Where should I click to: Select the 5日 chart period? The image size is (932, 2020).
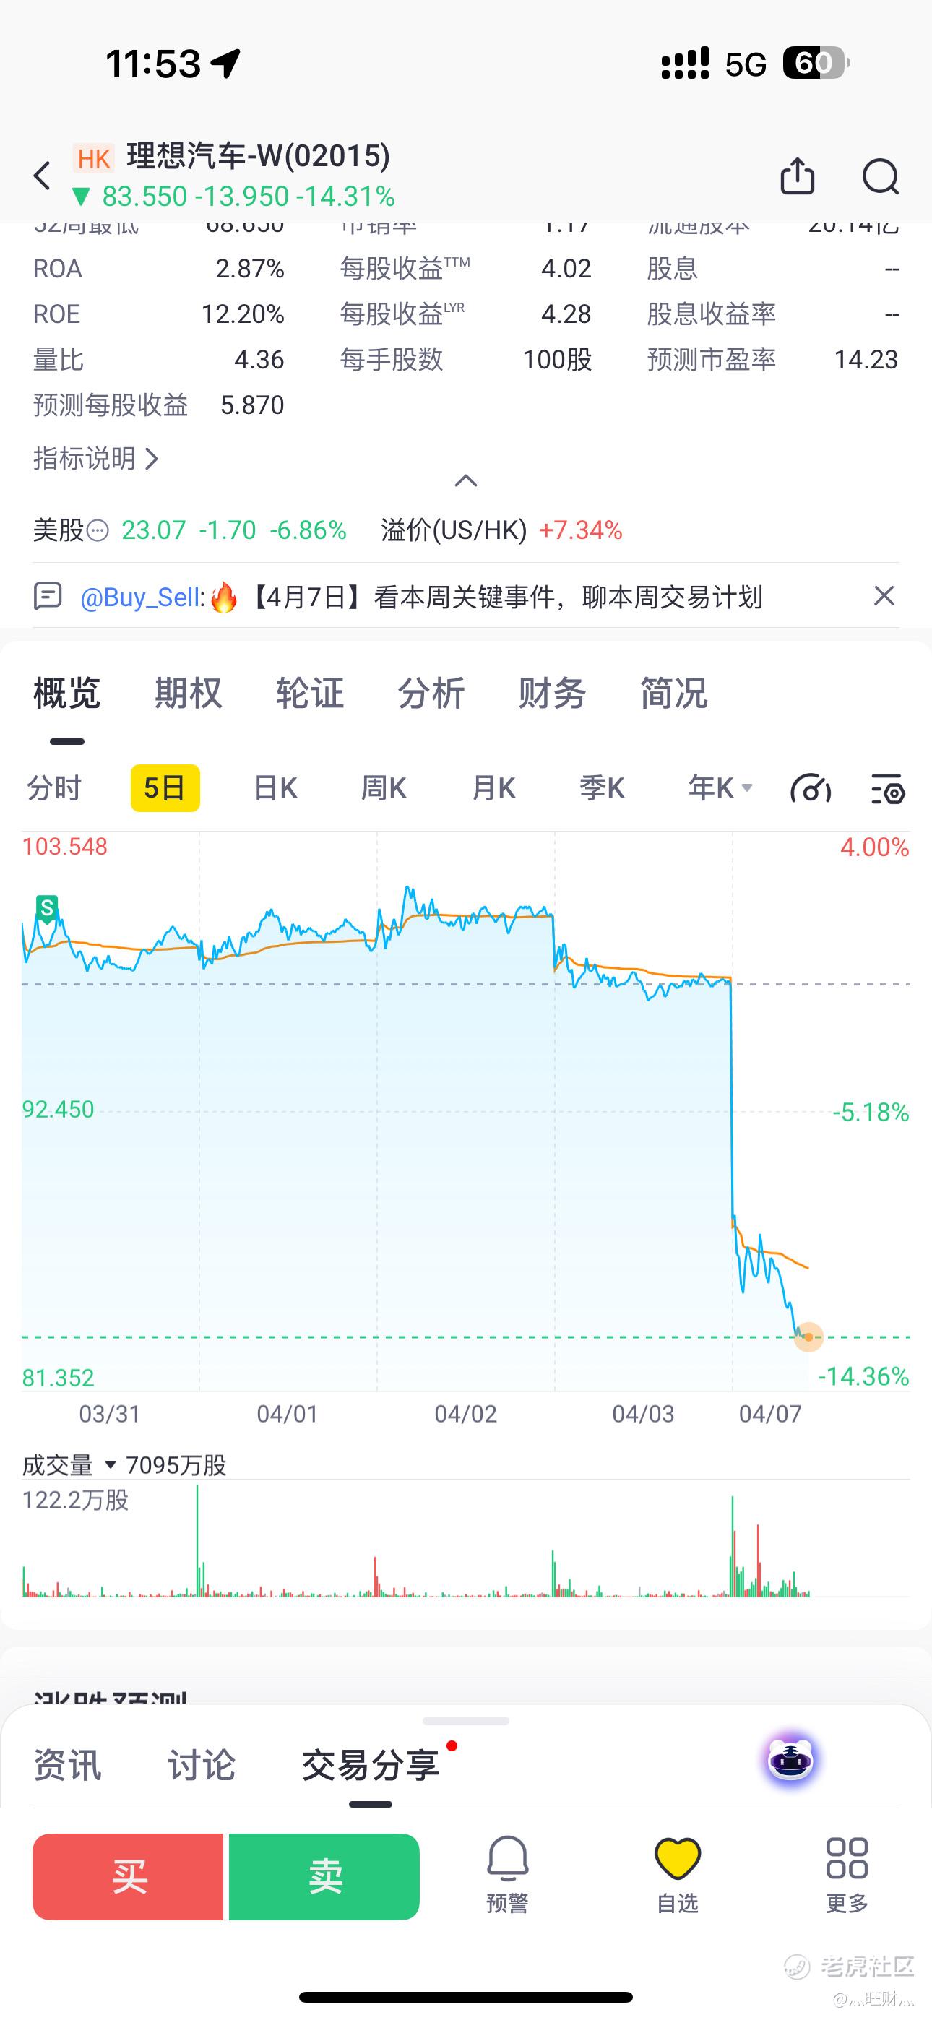click(x=165, y=788)
